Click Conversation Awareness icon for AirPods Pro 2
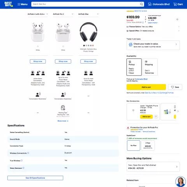187x187 pixels. tap(64, 94)
